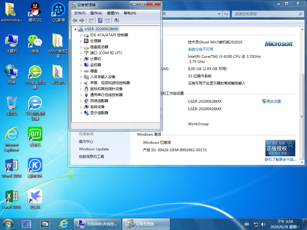Click Internet Explorer icon in taskbar
Screen dimensions: 307x230
click(64, 224)
